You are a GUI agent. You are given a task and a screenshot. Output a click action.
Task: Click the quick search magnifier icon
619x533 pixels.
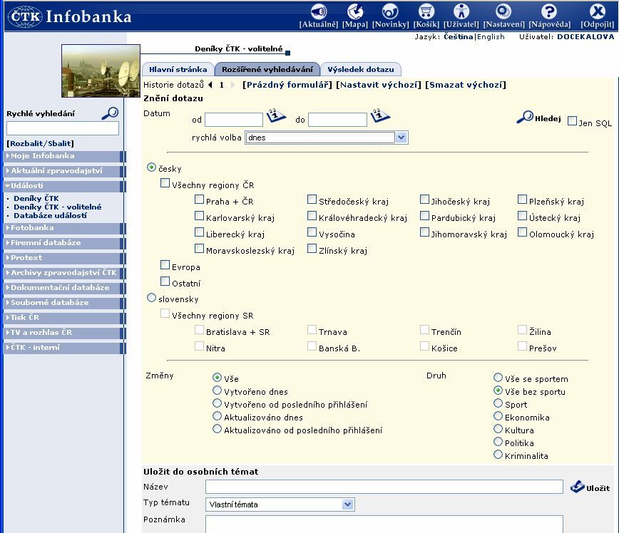coord(110,113)
